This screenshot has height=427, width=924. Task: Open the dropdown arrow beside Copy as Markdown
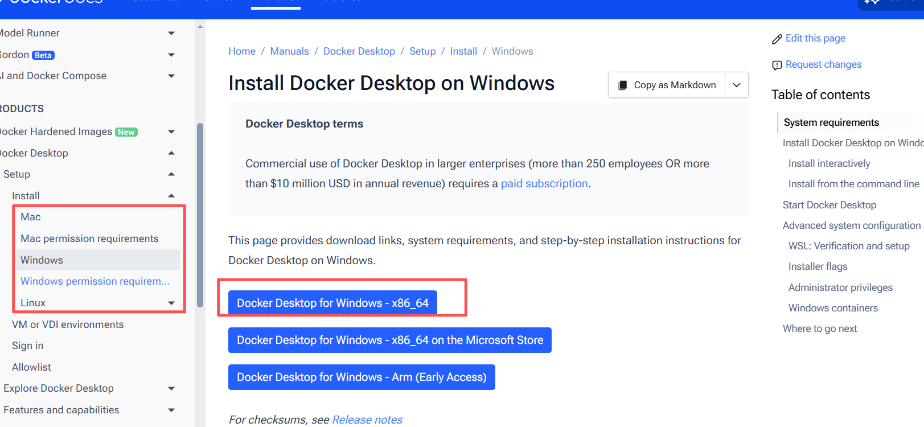tap(737, 85)
